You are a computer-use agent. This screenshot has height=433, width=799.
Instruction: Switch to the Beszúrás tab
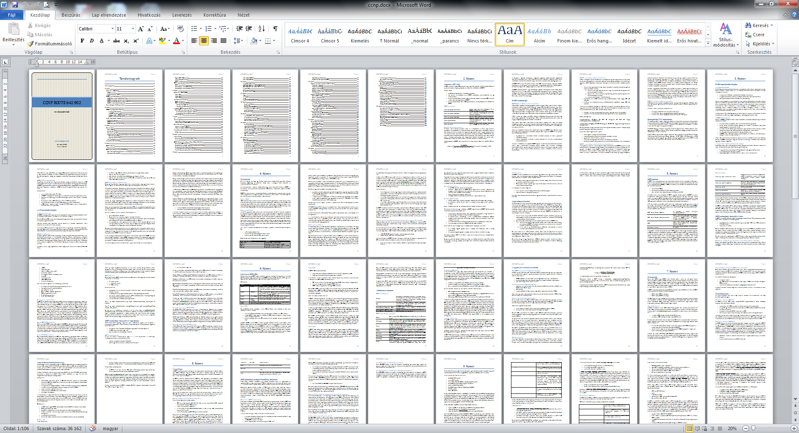(x=71, y=15)
